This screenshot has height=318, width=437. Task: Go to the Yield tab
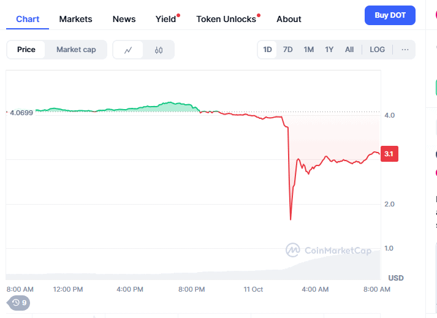pyautogui.click(x=166, y=19)
